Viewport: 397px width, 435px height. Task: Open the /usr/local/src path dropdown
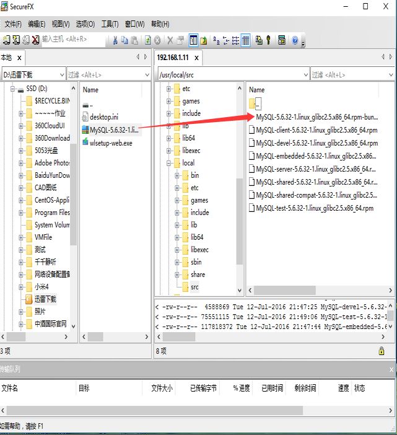pos(306,74)
